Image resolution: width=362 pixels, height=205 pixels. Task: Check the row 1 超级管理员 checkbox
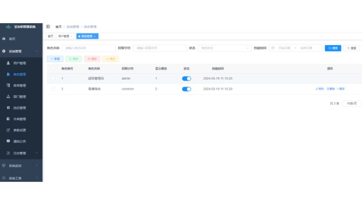point(53,78)
